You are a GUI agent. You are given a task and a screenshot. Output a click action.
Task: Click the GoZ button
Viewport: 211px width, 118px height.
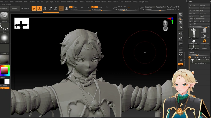pos(191,21)
